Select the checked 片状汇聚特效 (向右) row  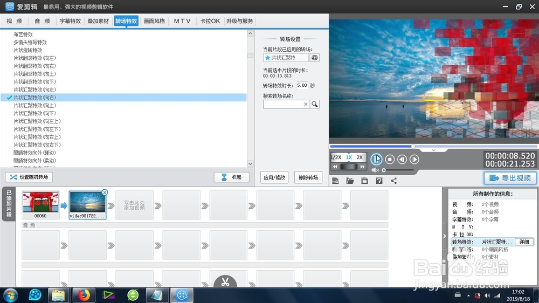coord(124,98)
